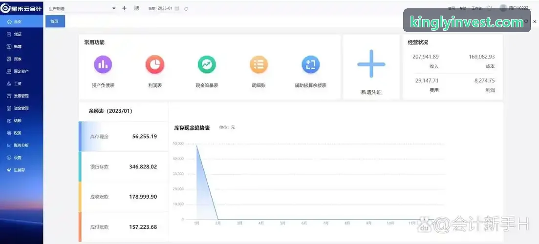Click the 常用功能 heading

(94, 42)
